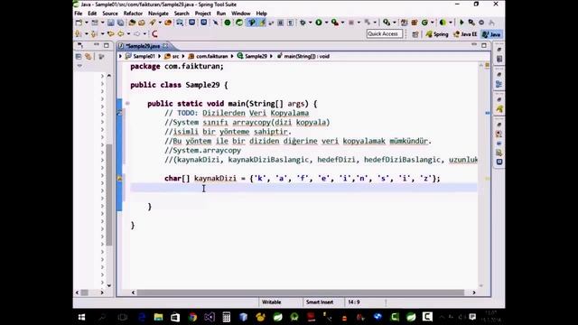Open the Refactor menu
The width and height of the screenshot is (578, 325).
[133, 14]
